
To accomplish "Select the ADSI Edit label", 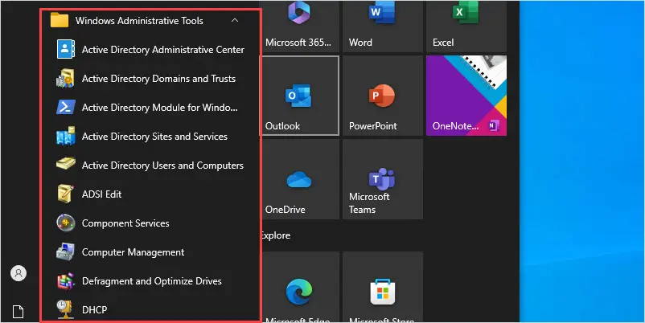I will (101, 194).
